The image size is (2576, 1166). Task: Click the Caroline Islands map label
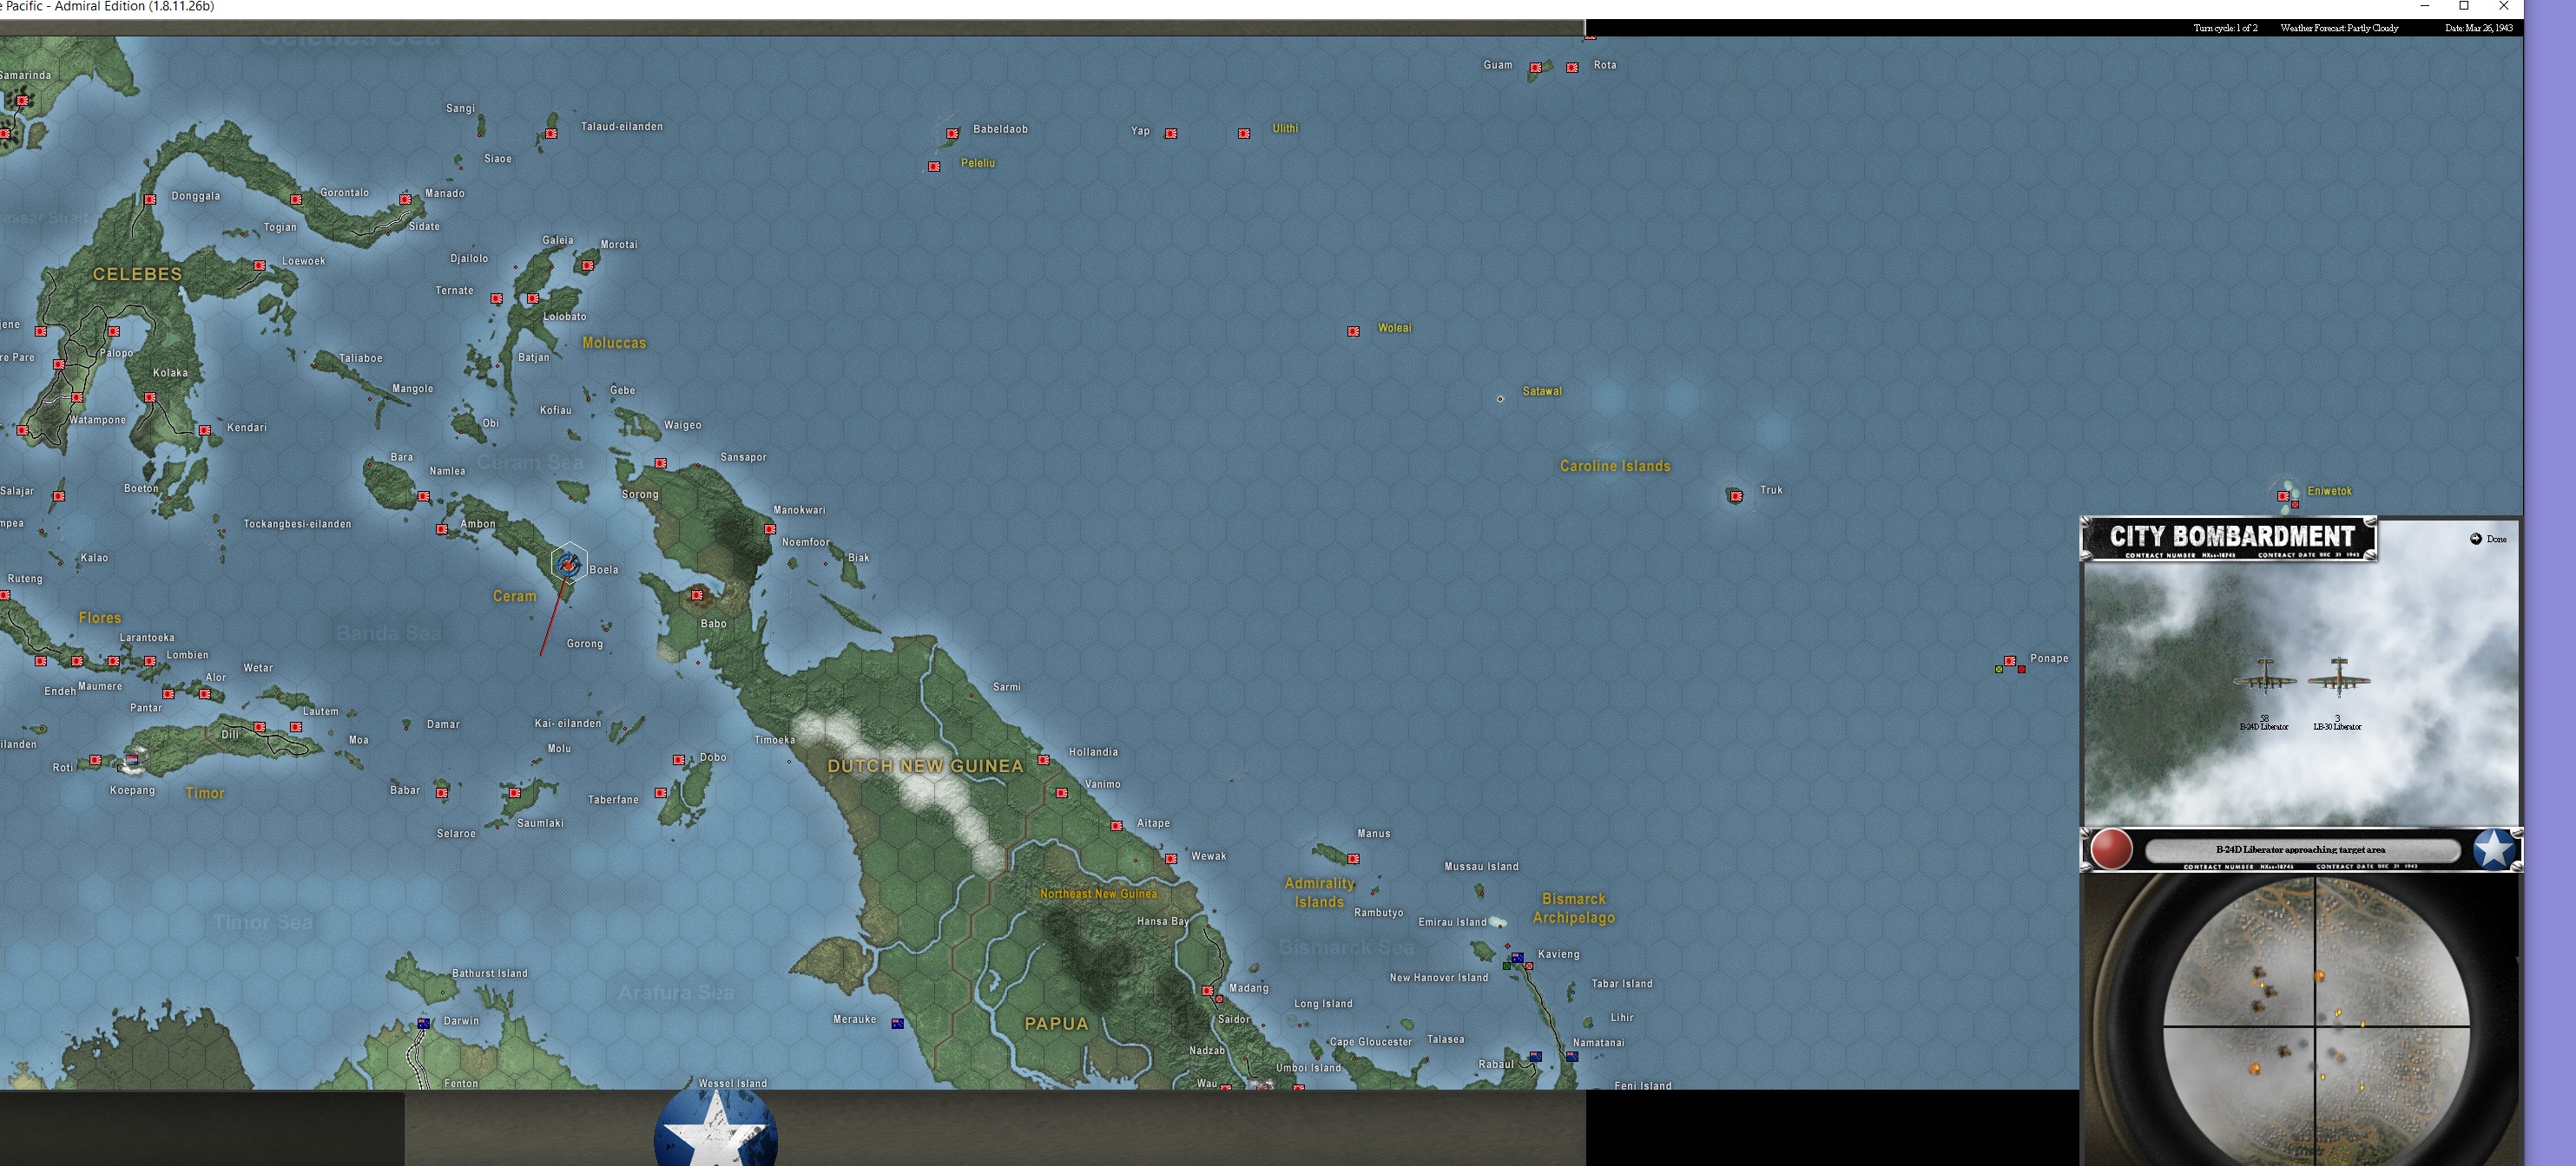point(1615,467)
